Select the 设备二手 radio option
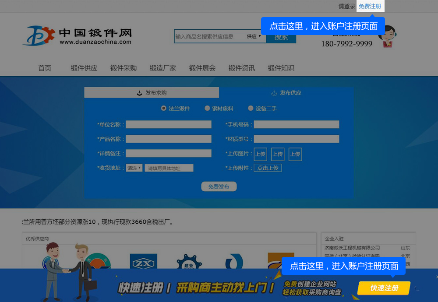This screenshot has height=302, width=438. pyautogui.click(x=251, y=108)
